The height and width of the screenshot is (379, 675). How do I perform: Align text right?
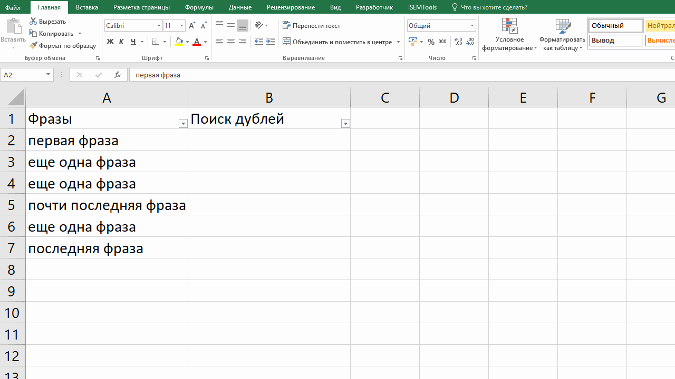243,42
